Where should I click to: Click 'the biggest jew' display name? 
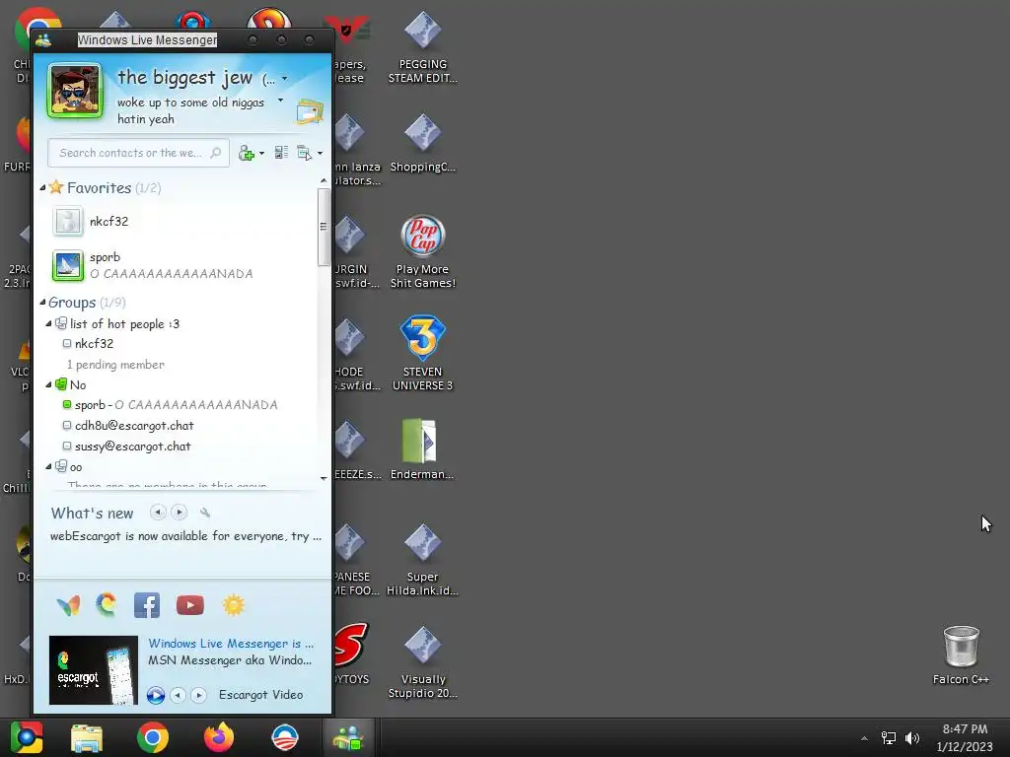(x=184, y=78)
